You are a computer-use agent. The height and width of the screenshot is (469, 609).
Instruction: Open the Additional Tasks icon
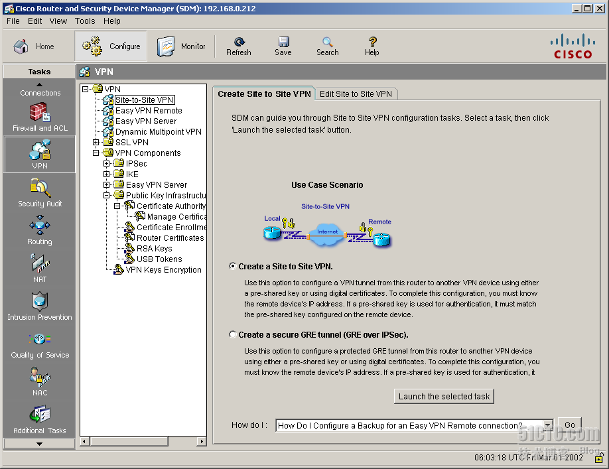pyautogui.click(x=40, y=419)
